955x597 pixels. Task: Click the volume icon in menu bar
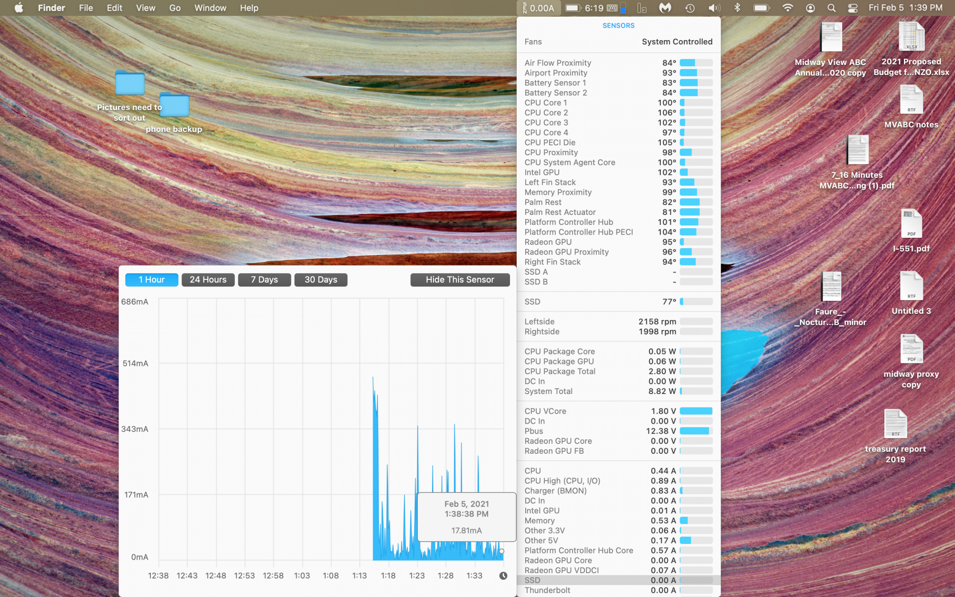click(x=714, y=8)
